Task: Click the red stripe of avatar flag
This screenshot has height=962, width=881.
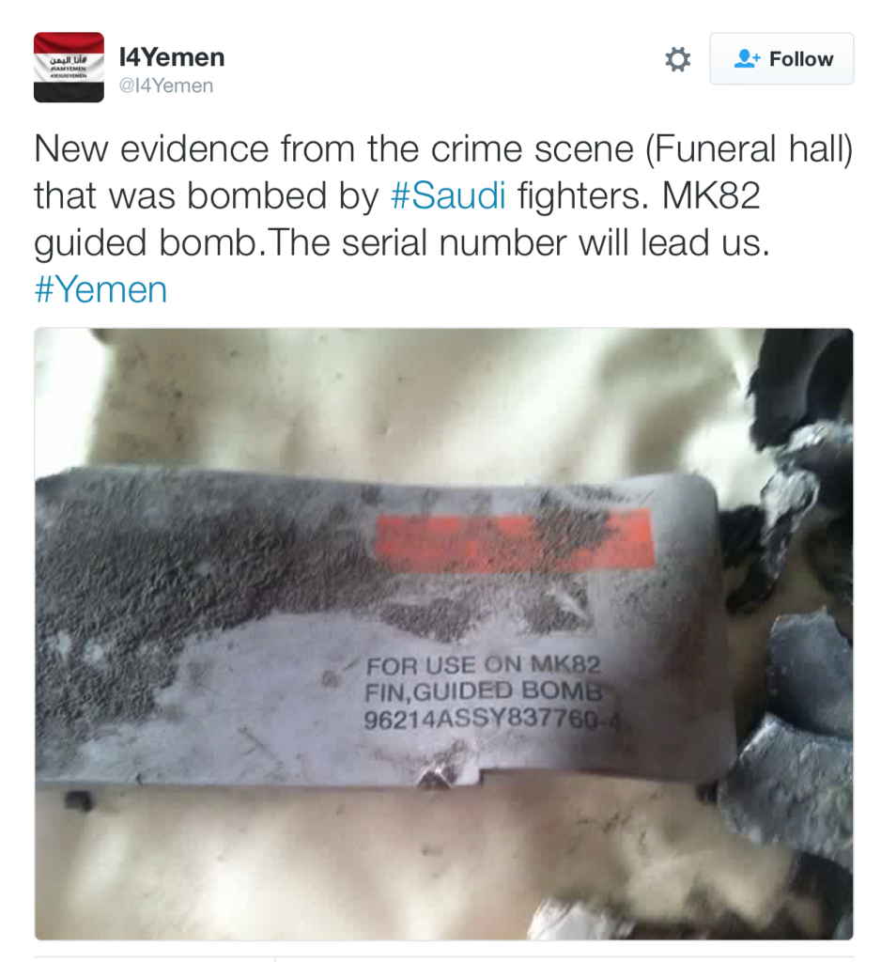Action: pyautogui.click(x=69, y=43)
